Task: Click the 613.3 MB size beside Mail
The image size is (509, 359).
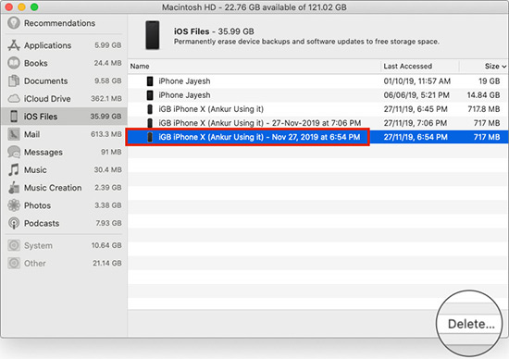Action: click(106, 134)
